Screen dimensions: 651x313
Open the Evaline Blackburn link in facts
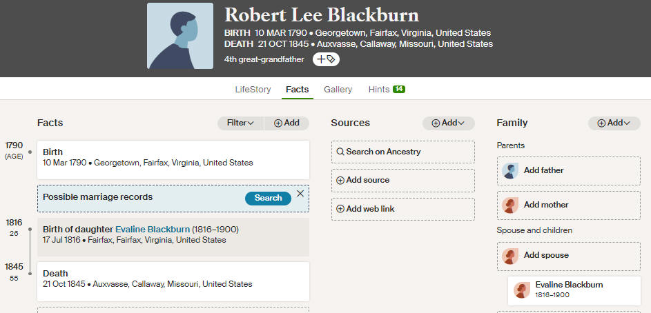pyautogui.click(x=153, y=230)
